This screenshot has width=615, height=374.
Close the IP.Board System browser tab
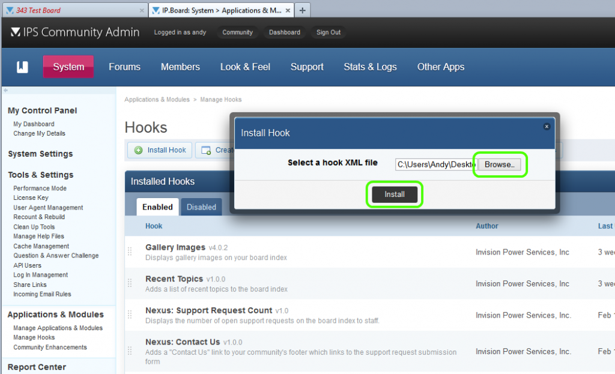tap(288, 11)
